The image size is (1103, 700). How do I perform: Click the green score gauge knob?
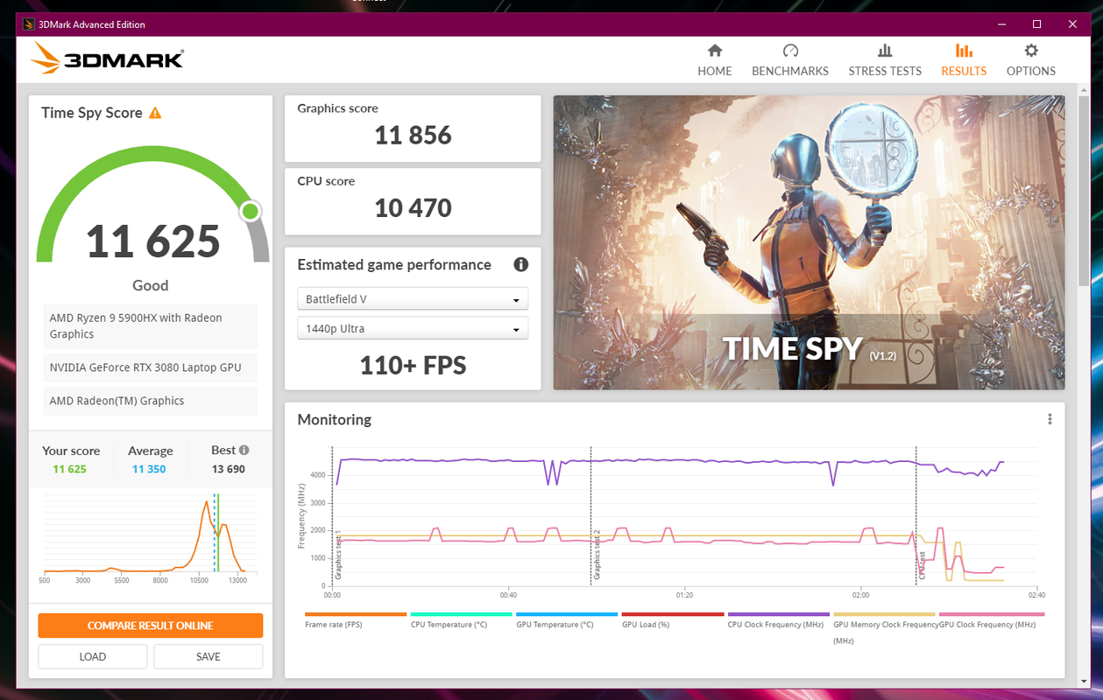tap(251, 211)
